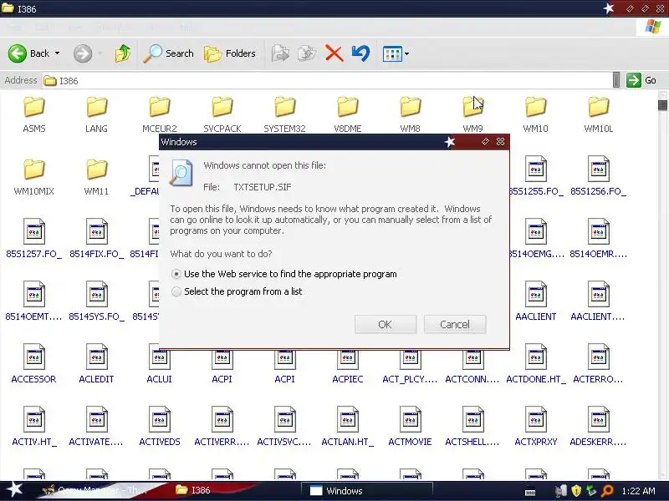669x501 pixels.
Task: Toggle the Folders pane
Action: pyautogui.click(x=230, y=53)
